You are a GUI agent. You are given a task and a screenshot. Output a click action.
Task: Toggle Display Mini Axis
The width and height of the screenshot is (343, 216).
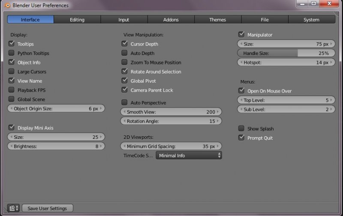pos(12,127)
